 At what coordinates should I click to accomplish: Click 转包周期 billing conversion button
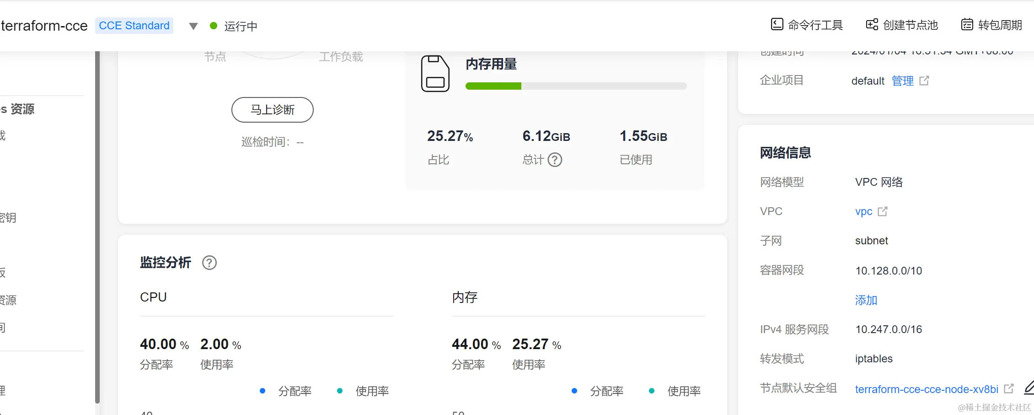pos(991,25)
